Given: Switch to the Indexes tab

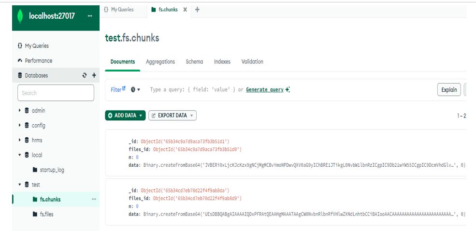Looking at the screenshot, I should [222, 62].
